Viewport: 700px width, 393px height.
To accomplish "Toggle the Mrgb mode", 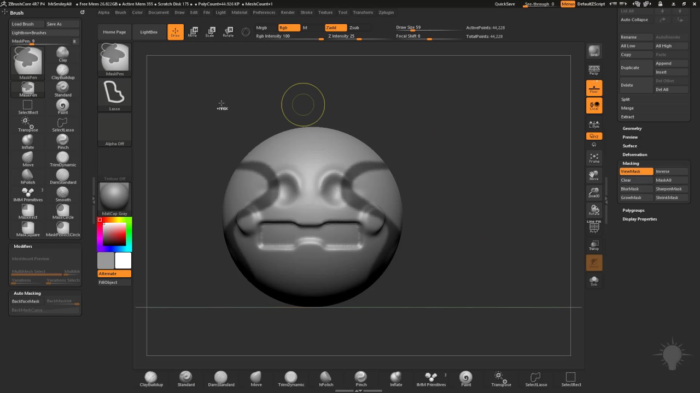I will [261, 28].
